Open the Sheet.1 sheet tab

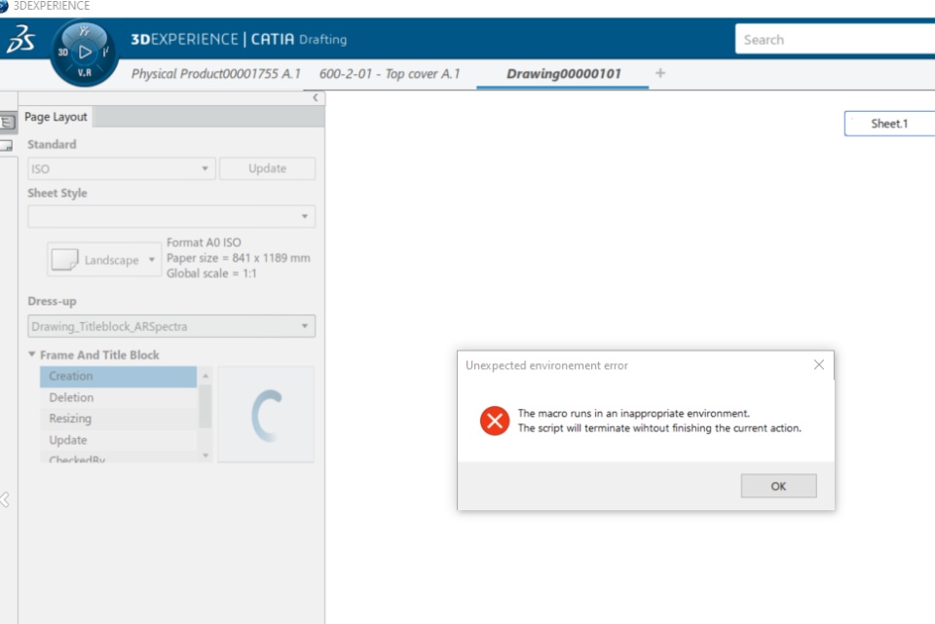[x=889, y=124]
